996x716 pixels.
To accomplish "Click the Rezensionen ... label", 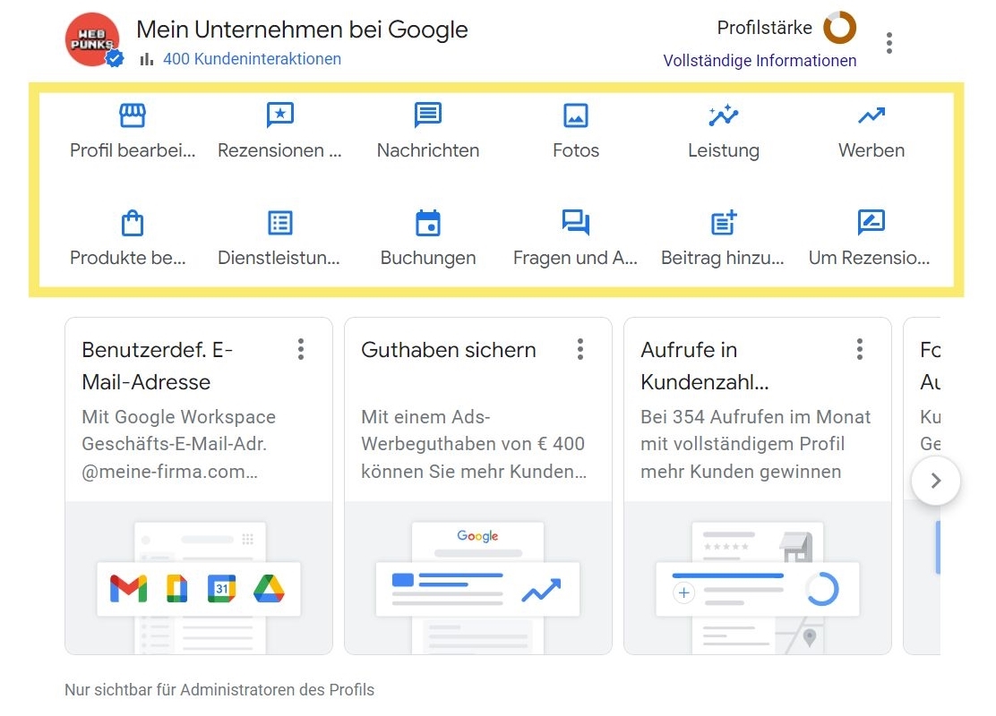I will click(x=279, y=150).
